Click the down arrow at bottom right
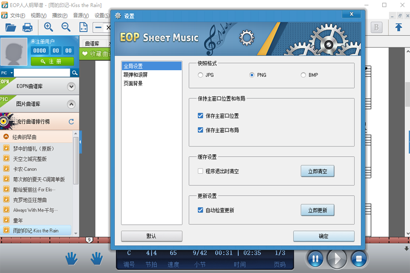The width and height of the screenshot is (410, 273). point(406,248)
